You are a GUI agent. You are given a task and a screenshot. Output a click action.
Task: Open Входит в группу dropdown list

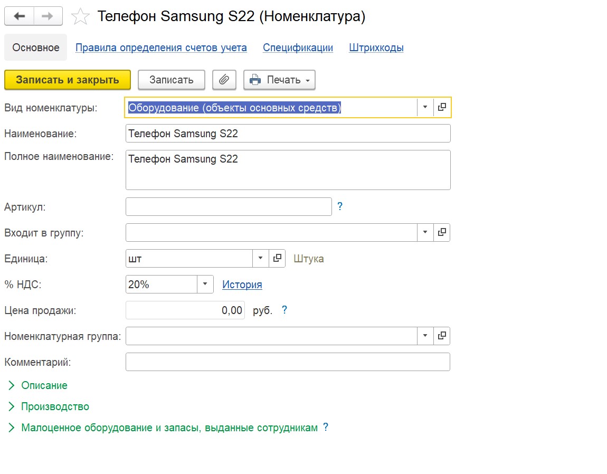tap(425, 232)
